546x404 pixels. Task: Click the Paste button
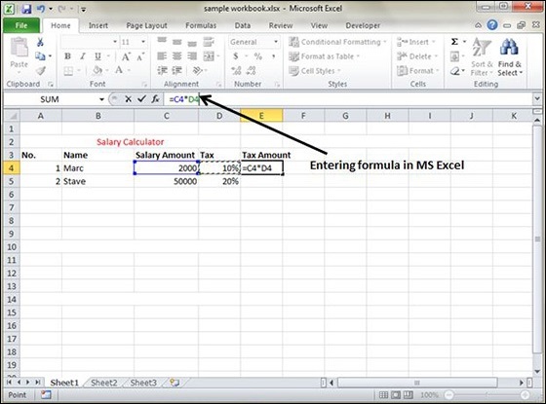click(x=19, y=55)
